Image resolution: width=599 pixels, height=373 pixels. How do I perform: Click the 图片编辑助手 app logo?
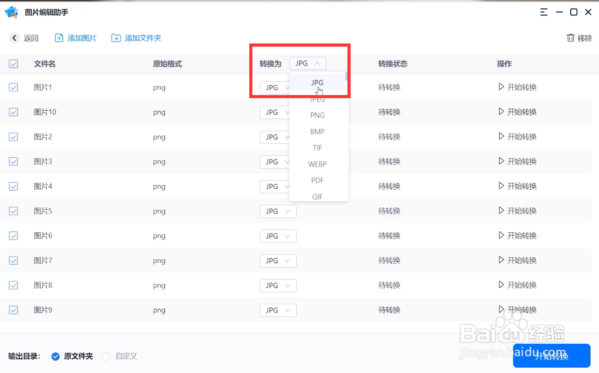tap(12, 12)
